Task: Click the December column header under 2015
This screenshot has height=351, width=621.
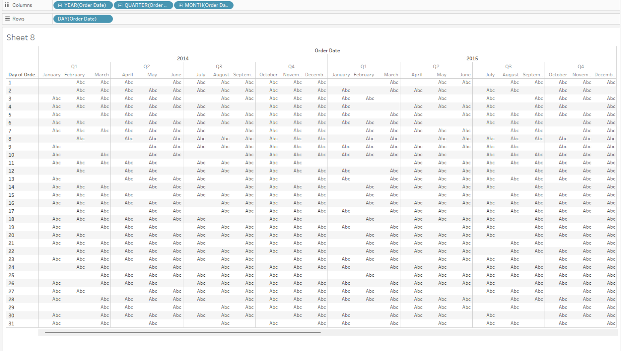Action: 605,74
